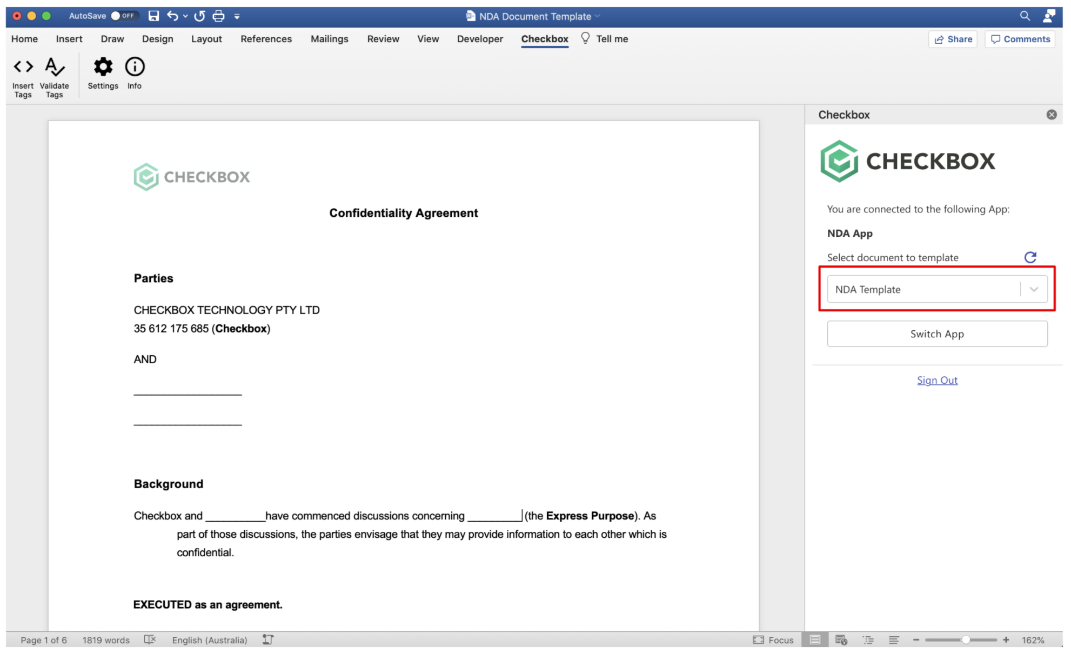The width and height of the screenshot is (1071, 653).
Task: Print the document from toolbar
Action: click(218, 16)
